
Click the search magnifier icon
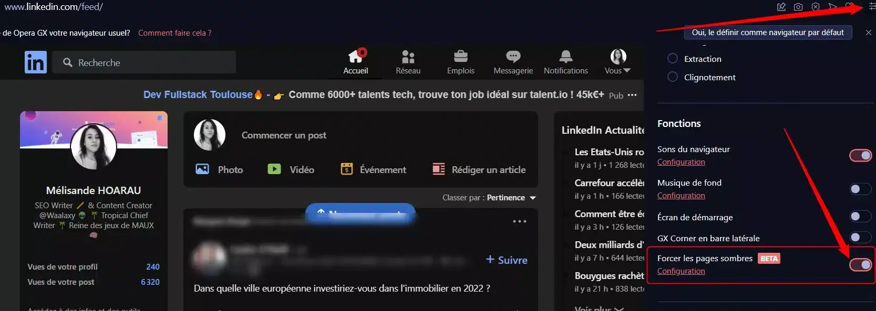click(67, 62)
